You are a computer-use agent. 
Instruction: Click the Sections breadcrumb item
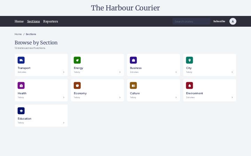[31, 34]
